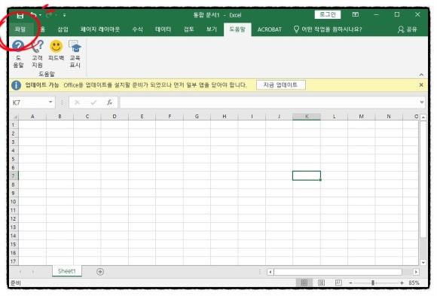437x296 pixels.
Task: Click the horizontal scrollbar right arrow
Action: (x=416, y=272)
